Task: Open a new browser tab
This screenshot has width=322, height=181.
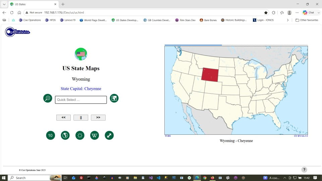Action: point(63,4)
